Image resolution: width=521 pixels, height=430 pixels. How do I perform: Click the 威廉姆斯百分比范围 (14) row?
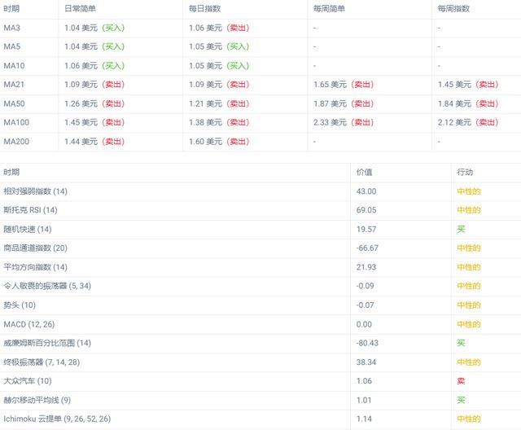pos(260,343)
